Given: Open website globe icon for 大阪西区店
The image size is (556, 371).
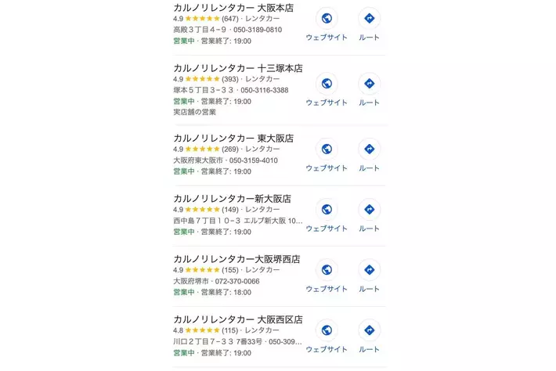Looking at the screenshot, I should (x=327, y=330).
